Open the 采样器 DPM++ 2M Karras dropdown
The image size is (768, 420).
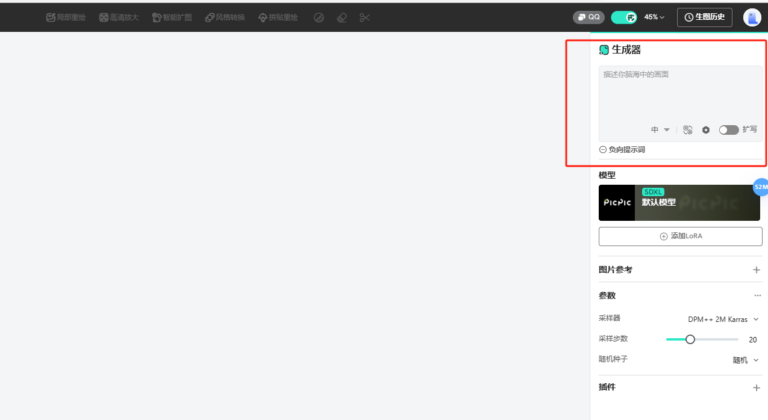[723, 319]
